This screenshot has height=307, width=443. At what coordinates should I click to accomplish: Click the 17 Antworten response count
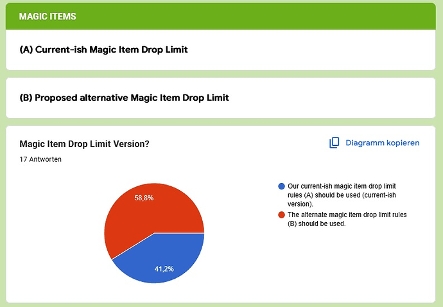(x=40, y=159)
